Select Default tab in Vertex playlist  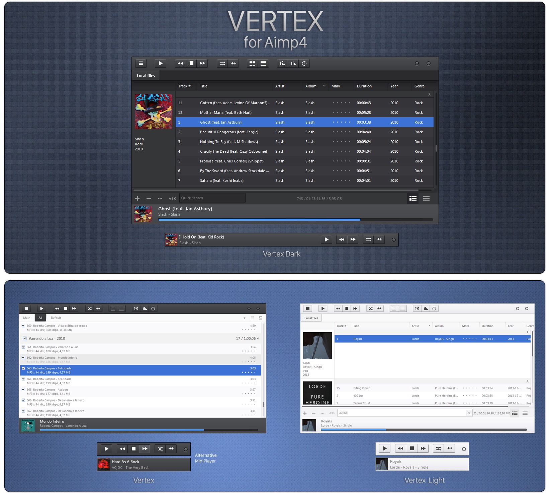click(x=56, y=318)
